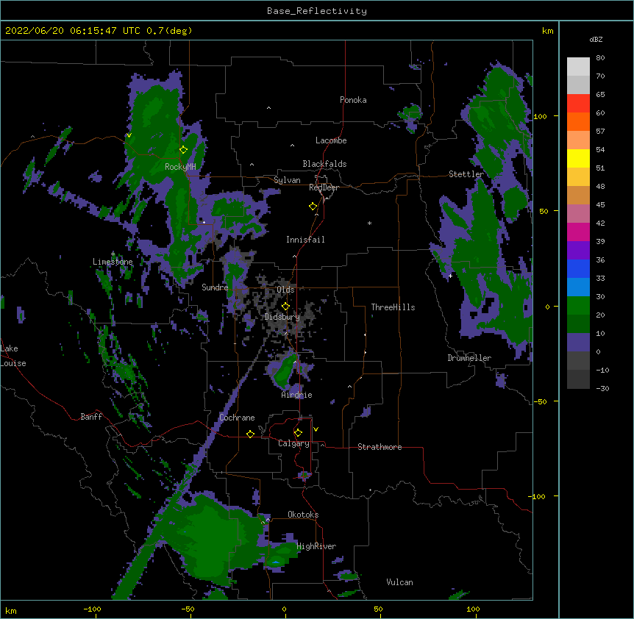This screenshot has height=619, width=634.
Task: Select the yellow diamond marker above Calgary label
Action: (x=298, y=433)
